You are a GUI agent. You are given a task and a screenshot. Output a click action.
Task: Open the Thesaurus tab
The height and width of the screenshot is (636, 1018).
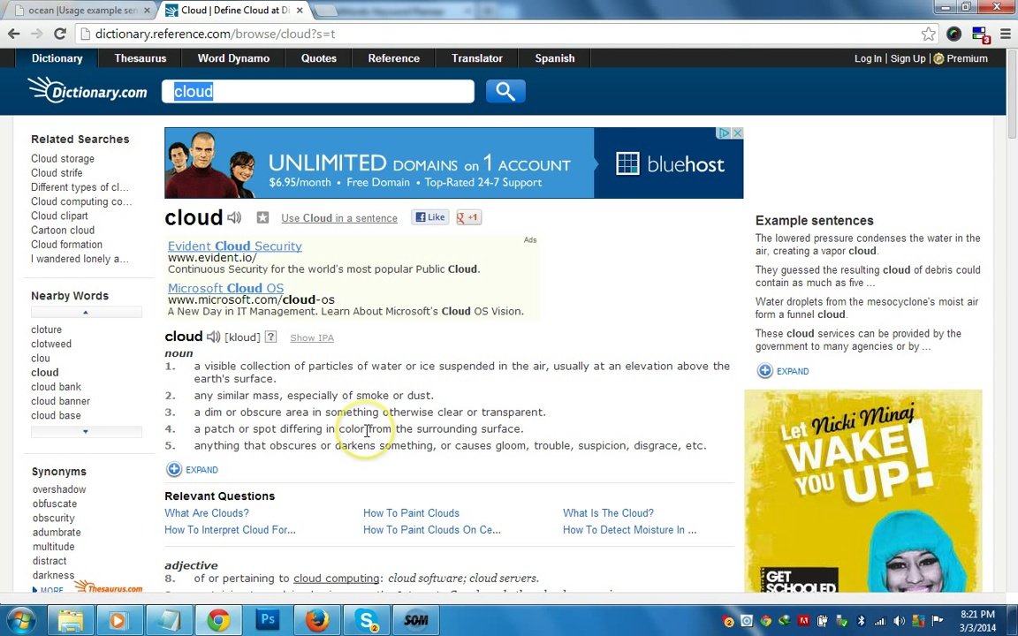pos(140,58)
